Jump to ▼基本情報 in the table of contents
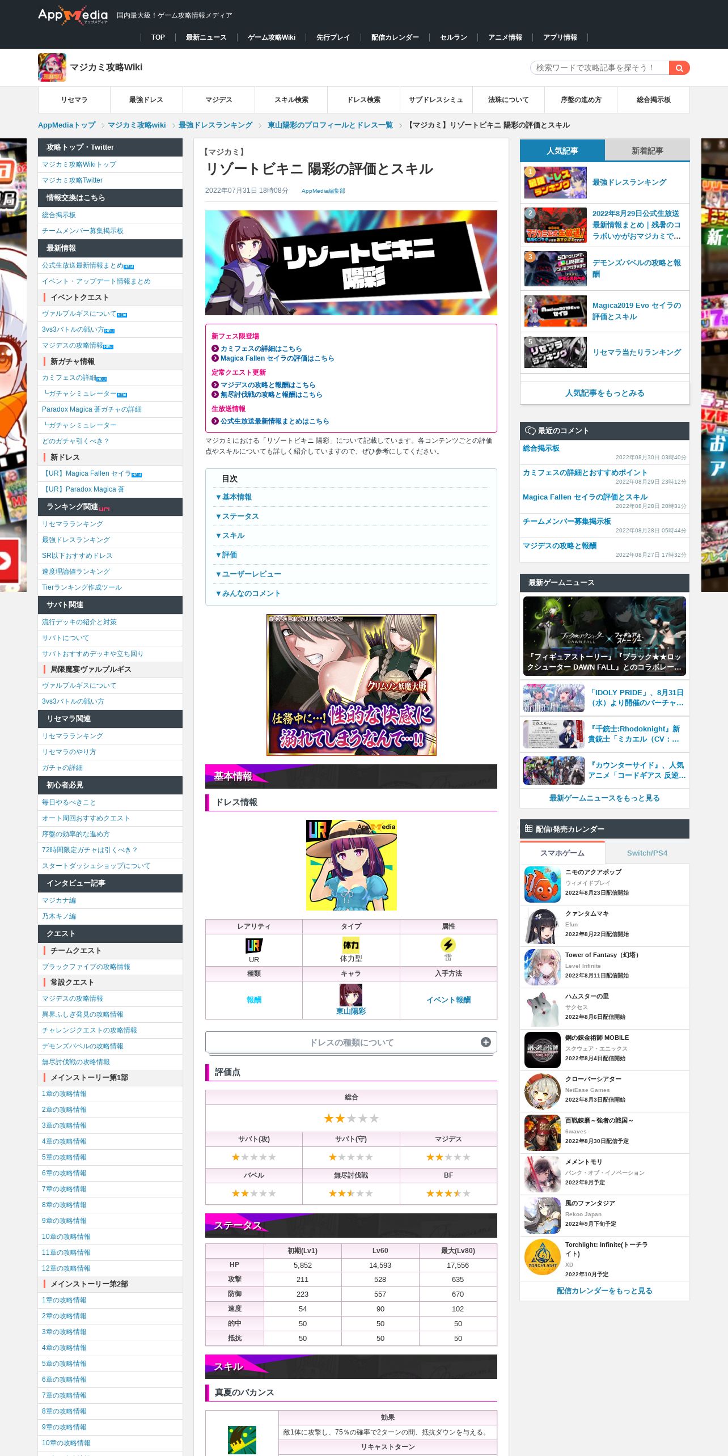This screenshot has height=1456, width=728. click(x=234, y=497)
